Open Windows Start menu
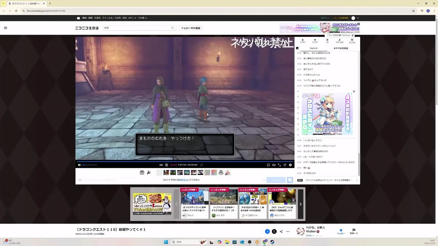 pyautogui.click(x=166, y=242)
